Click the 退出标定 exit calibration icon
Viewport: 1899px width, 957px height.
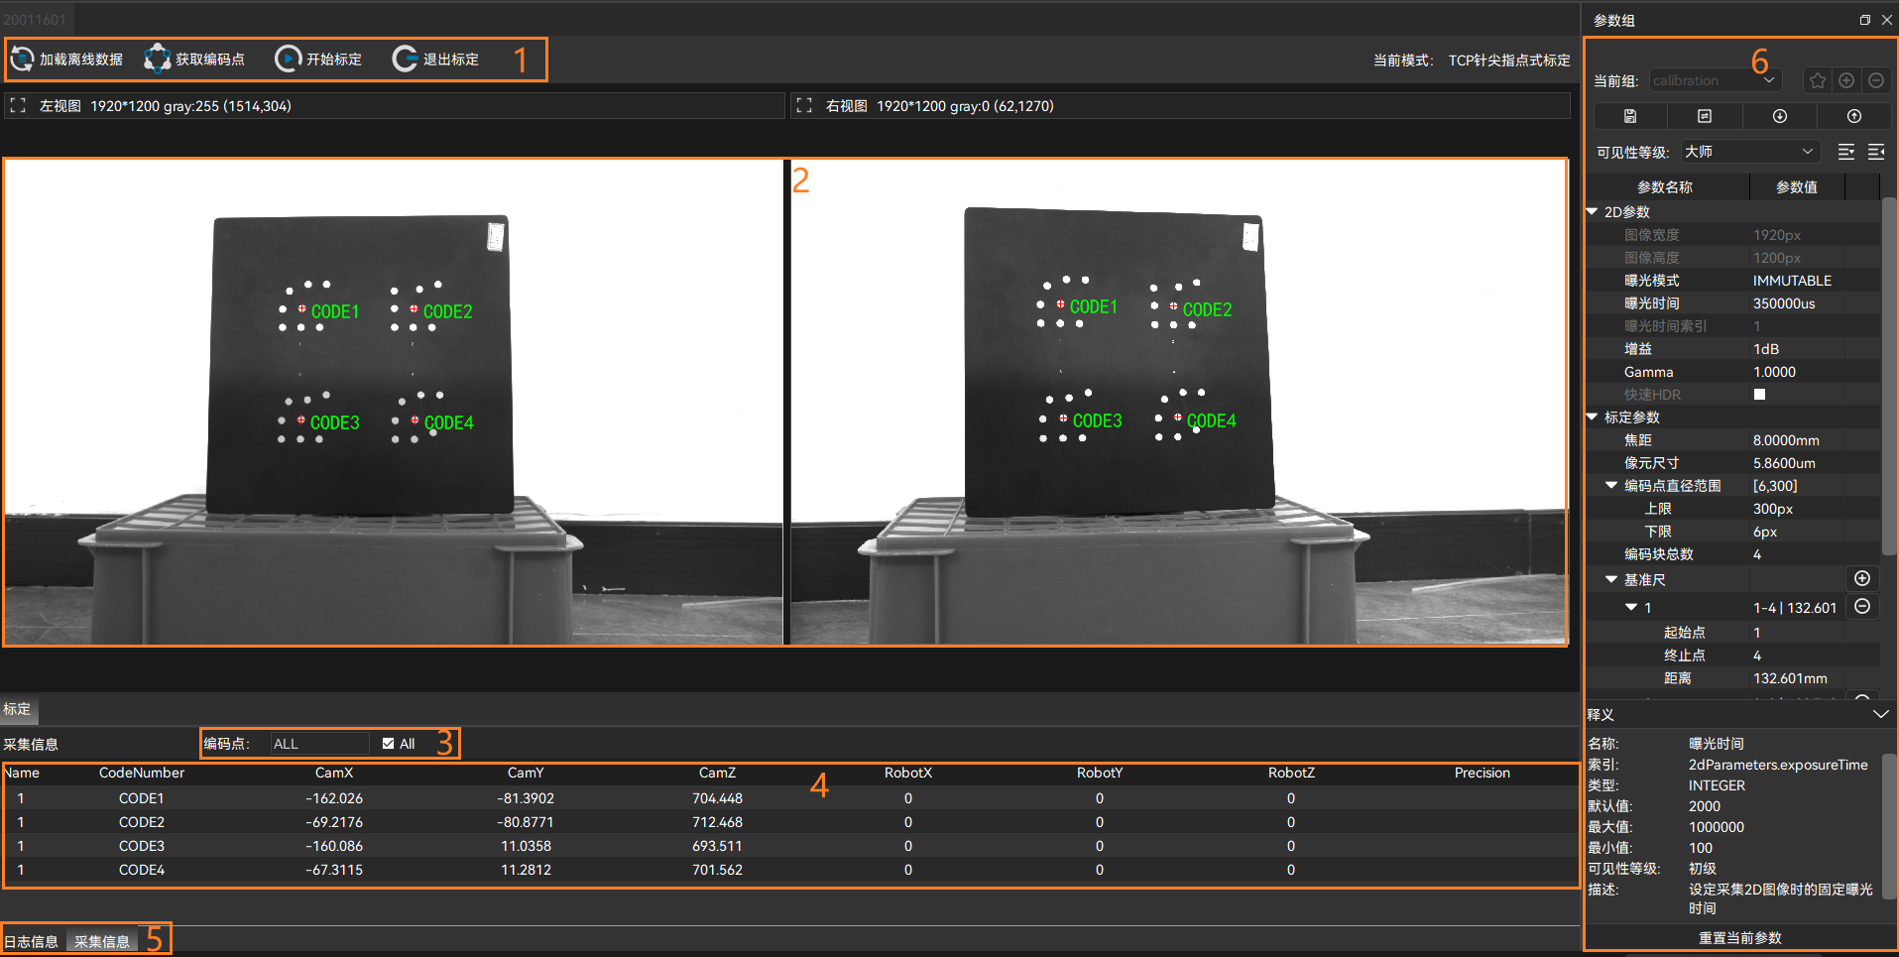click(x=405, y=58)
